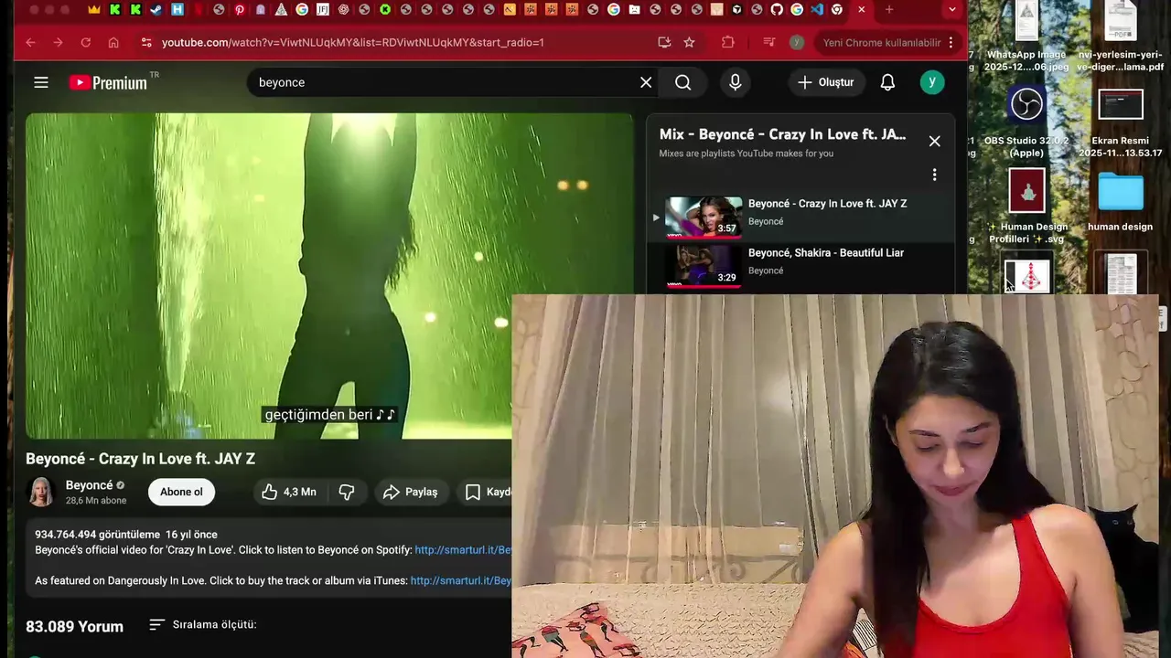Open the smarturl.it iTunes link

tap(461, 580)
